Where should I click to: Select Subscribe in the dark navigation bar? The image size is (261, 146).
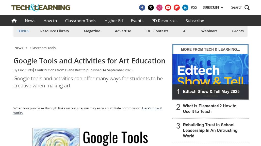tap(195, 21)
